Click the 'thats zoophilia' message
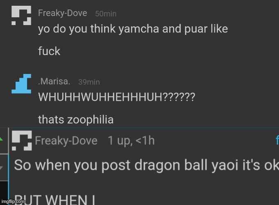Viewport: 279px width, 205px height. [x=76, y=120]
